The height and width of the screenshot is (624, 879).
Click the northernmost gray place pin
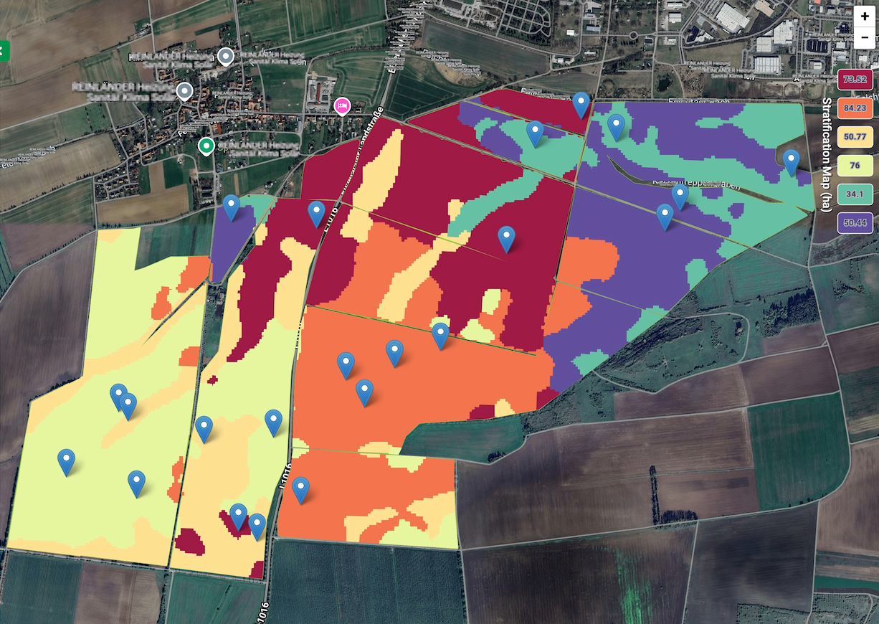click(x=227, y=56)
